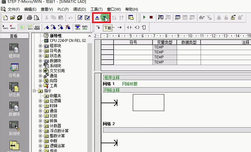Delete the selected network
Viewport: 251px width, 152px height.
point(13,27)
